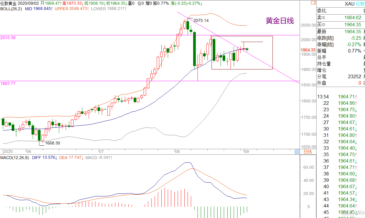Viewport: 365px width, 218px height.
Task: Click the 1668.30 low price label
Action: coord(53,143)
